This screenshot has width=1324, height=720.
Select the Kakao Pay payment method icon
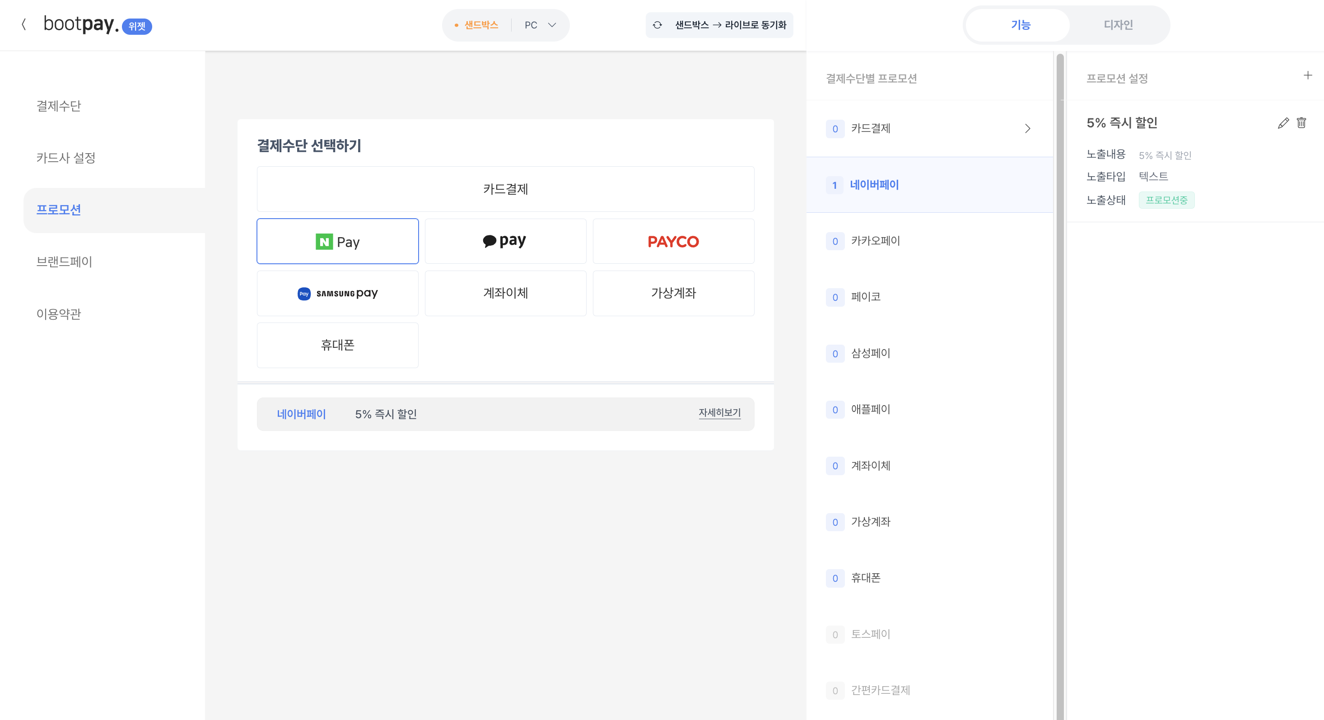505,241
